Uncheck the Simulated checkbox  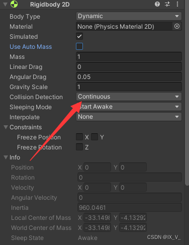[79, 36]
